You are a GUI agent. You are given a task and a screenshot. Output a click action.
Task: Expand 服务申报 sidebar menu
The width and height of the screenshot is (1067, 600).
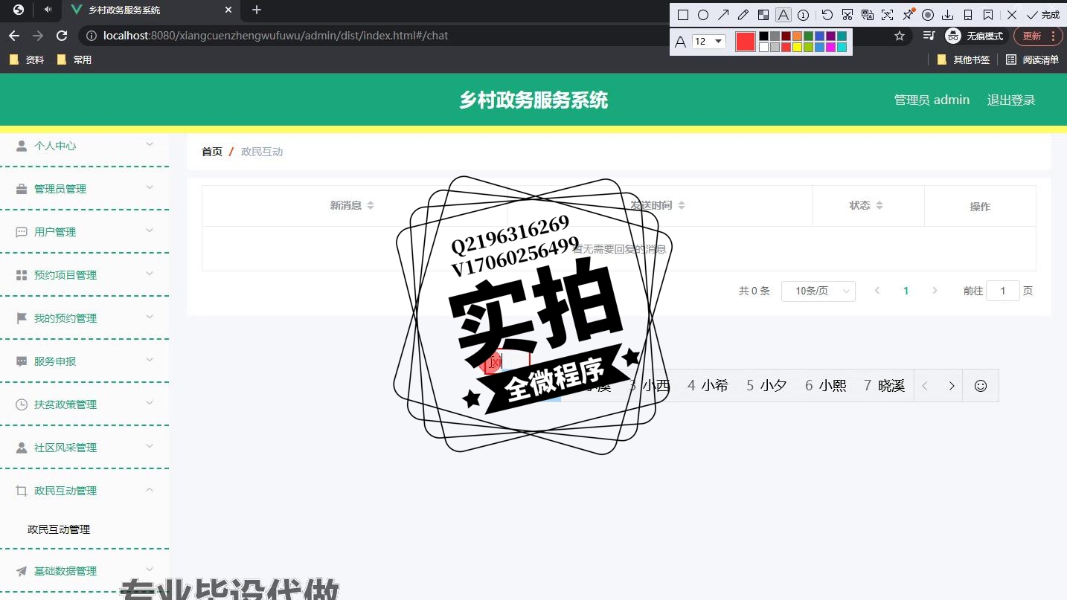click(85, 361)
